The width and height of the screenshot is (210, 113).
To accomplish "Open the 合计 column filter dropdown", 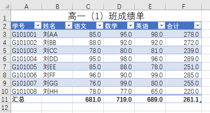I will click(197, 25).
